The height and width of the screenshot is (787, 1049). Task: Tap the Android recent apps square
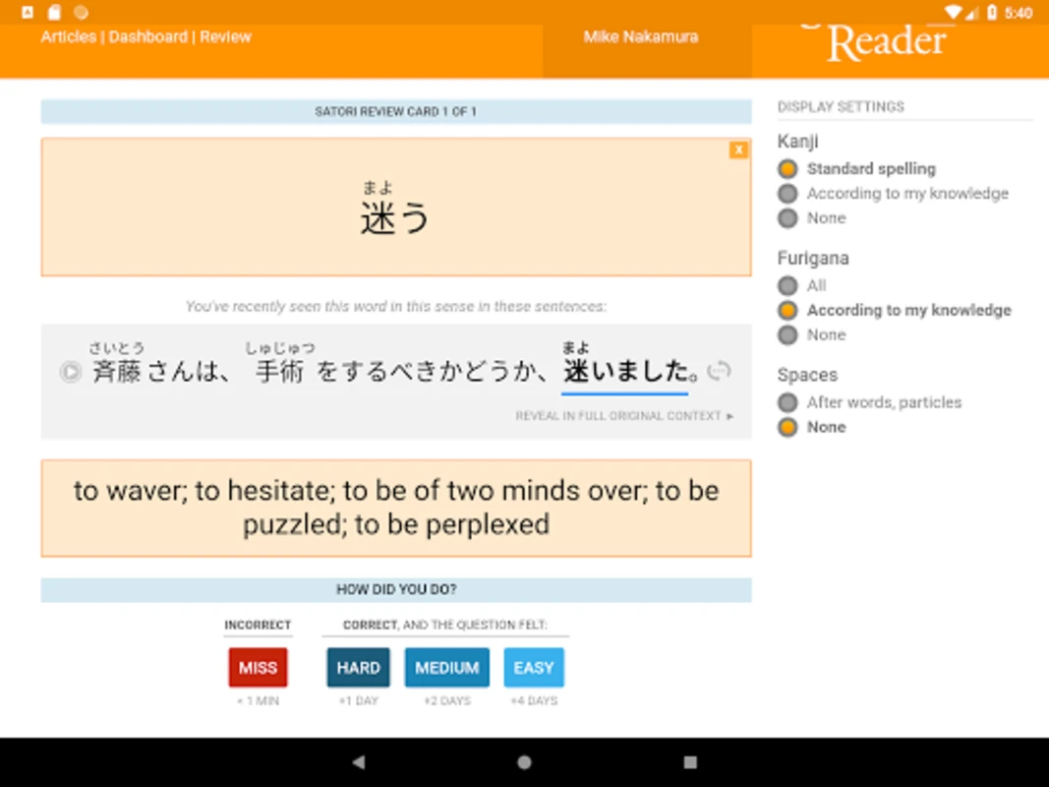pos(690,762)
